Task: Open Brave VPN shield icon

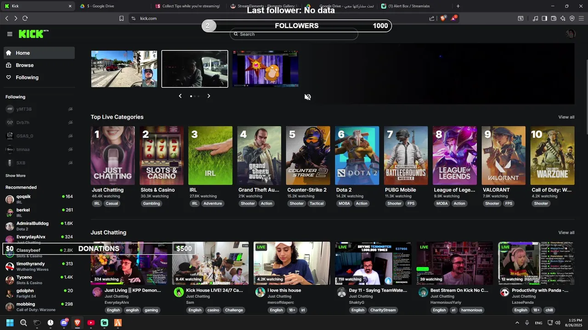Action: 572,18
